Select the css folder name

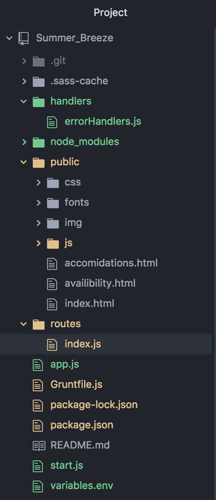(x=73, y=183)
